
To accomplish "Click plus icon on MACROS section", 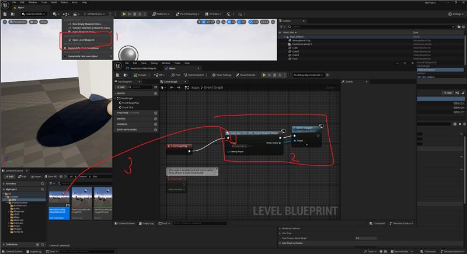I will pyautogui.click(x=155, y=119).
